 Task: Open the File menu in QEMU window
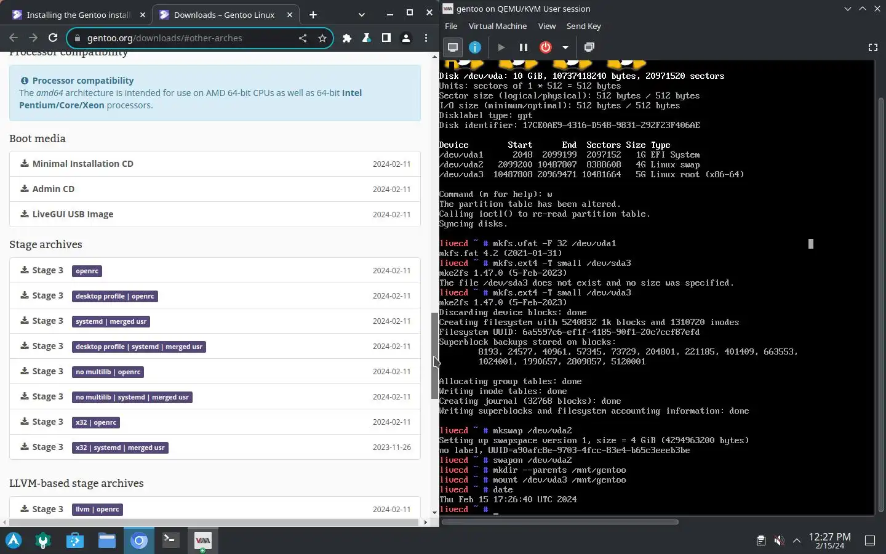(x=451, y=26)
